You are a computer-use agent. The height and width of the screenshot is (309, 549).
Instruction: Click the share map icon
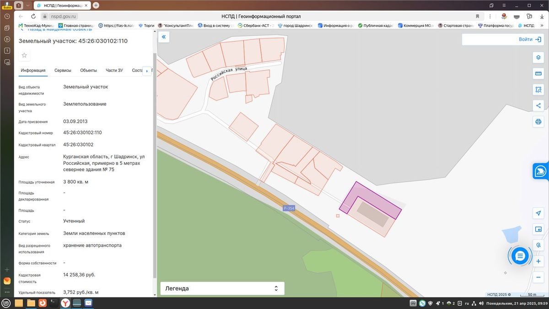tap(538, 106)
